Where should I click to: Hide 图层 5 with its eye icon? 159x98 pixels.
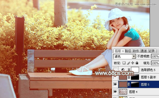pyautogui.click(x=115, y=84)
